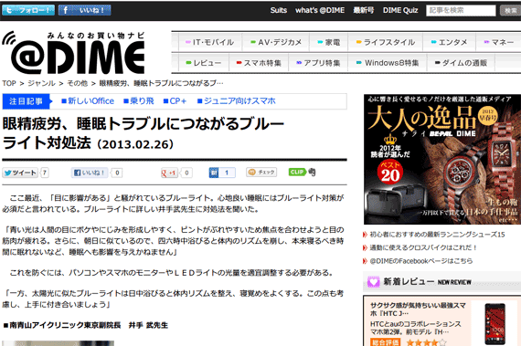Focus the 記事を検索 search field
This screenshot has height=346, width=521.
(x=461, y=11)
